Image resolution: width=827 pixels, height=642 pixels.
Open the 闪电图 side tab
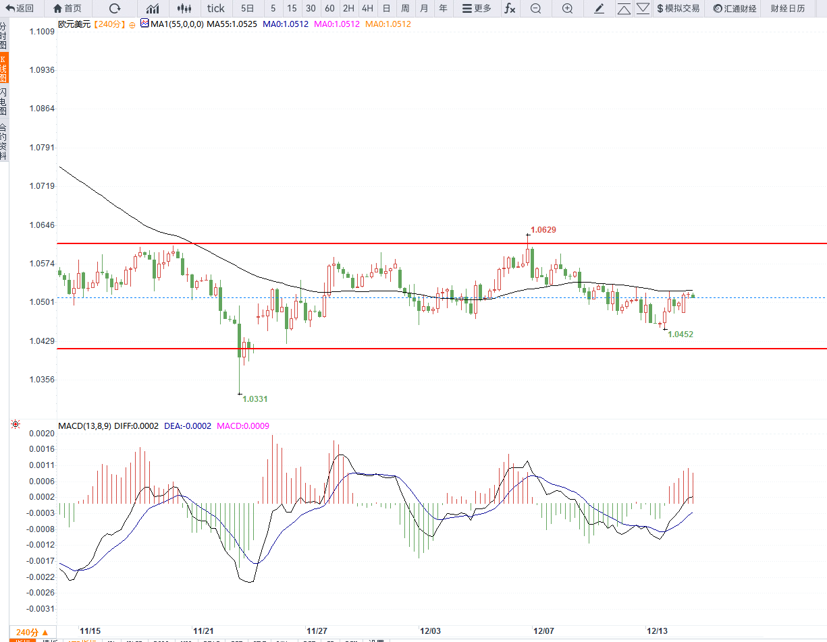(x=4, y=101)
